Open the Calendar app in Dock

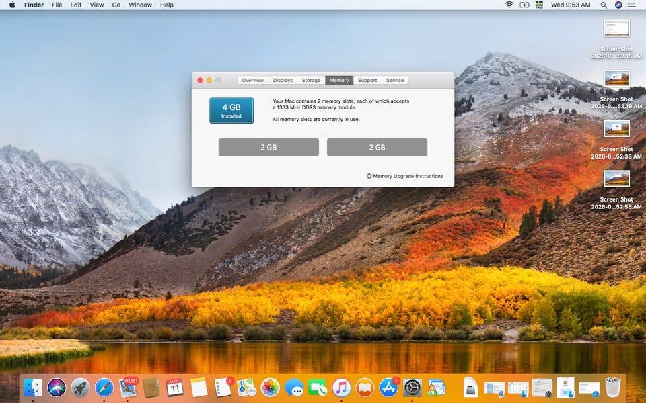point(174,388)
